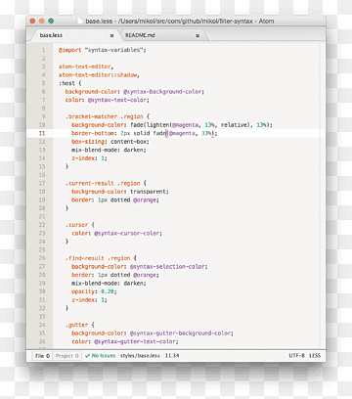Click the :host { line
The width and height of the screenshot is (352, 399).
click(x=69, y=83)
